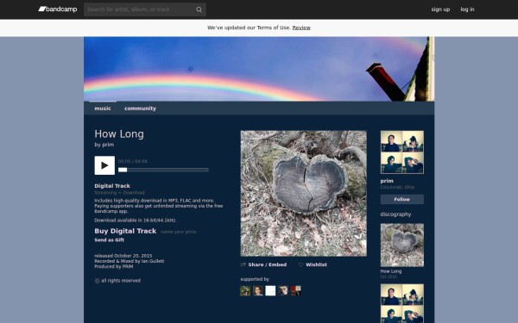Click the 'released October 20, 2015' text

[123, 256]
